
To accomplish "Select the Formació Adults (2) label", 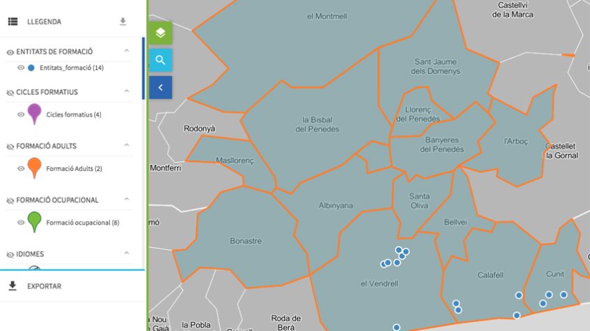I will pyautogui.click(x=74, y=169).
